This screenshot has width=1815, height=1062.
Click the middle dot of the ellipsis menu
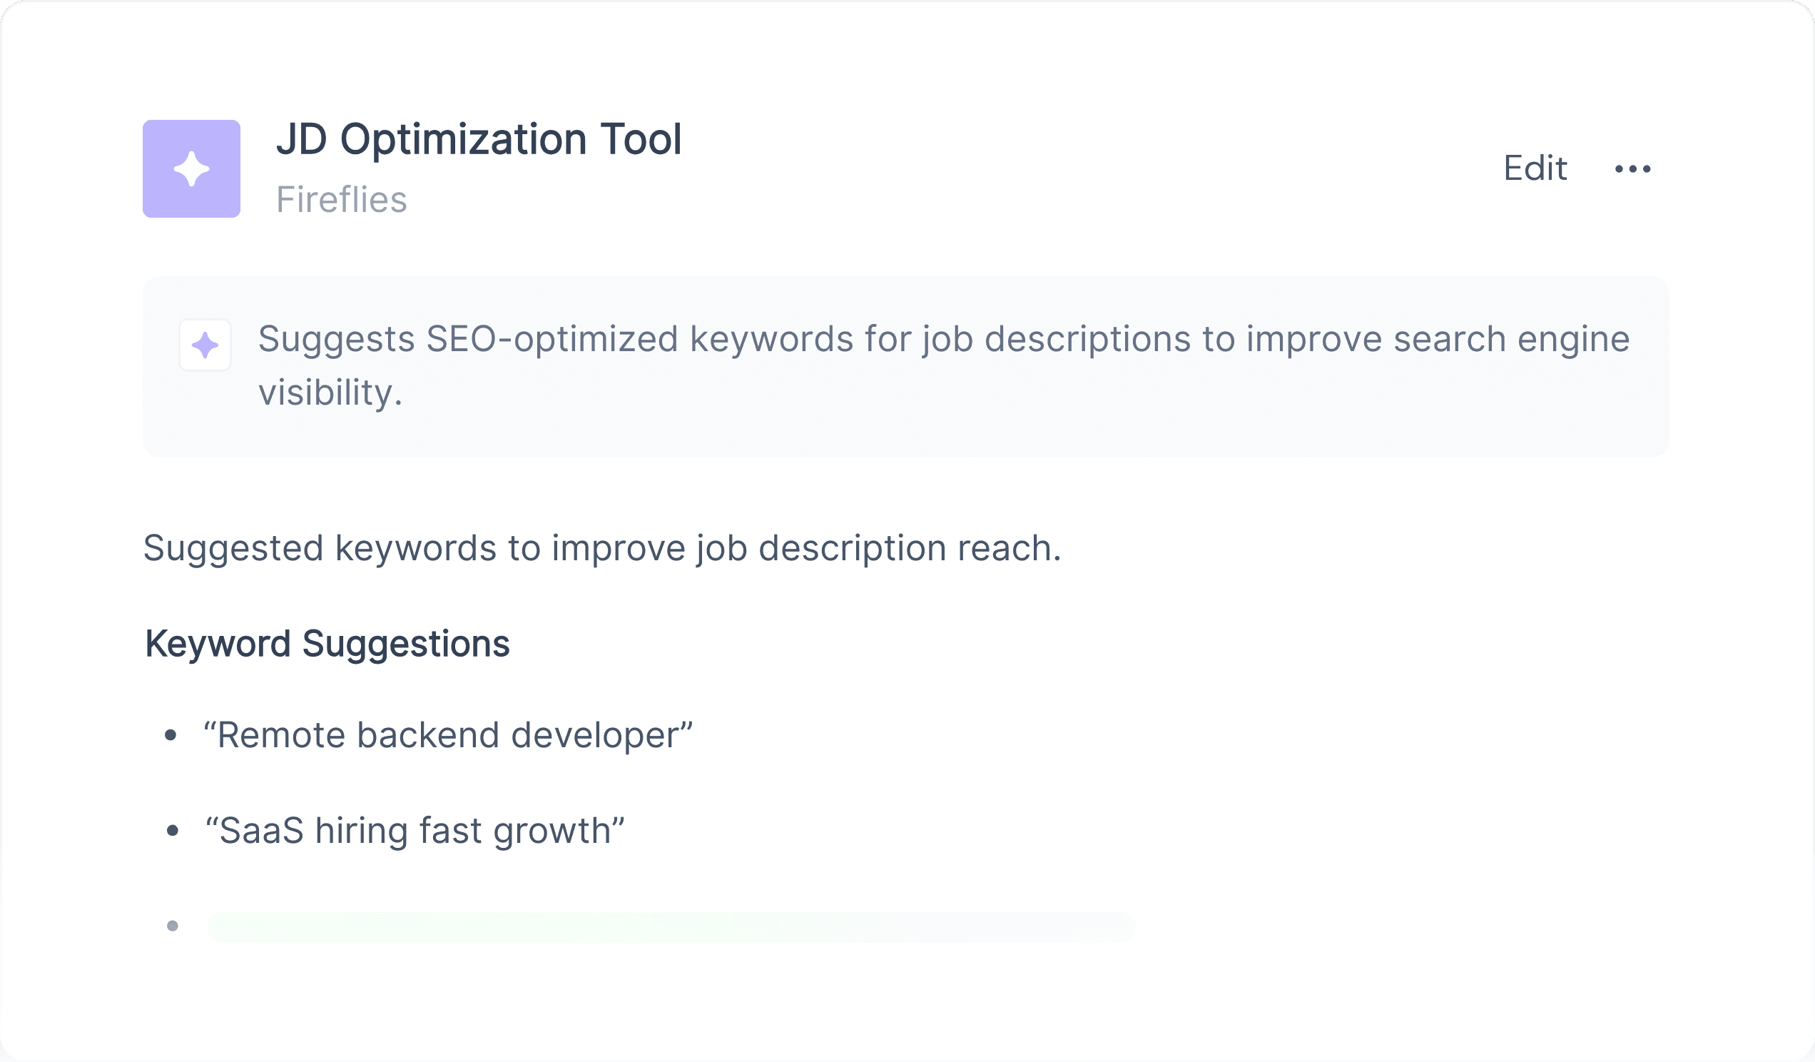tap(1633, 169)
